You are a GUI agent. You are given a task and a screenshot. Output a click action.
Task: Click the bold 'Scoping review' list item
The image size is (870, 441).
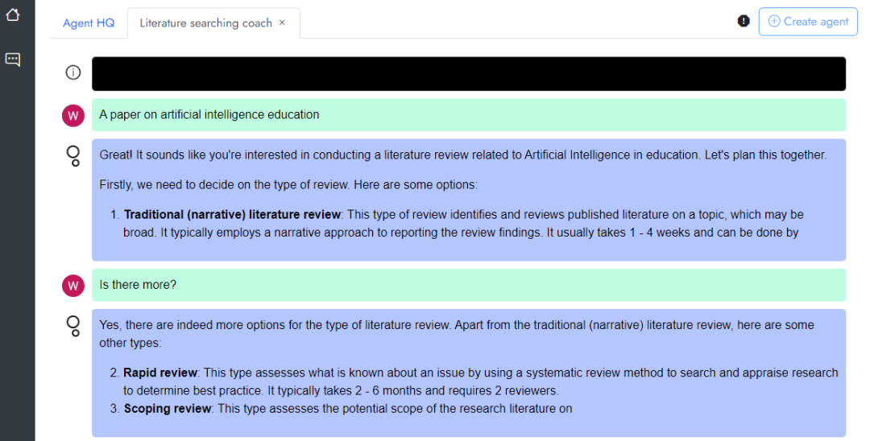pyautogui.click(x=168, y=408)
